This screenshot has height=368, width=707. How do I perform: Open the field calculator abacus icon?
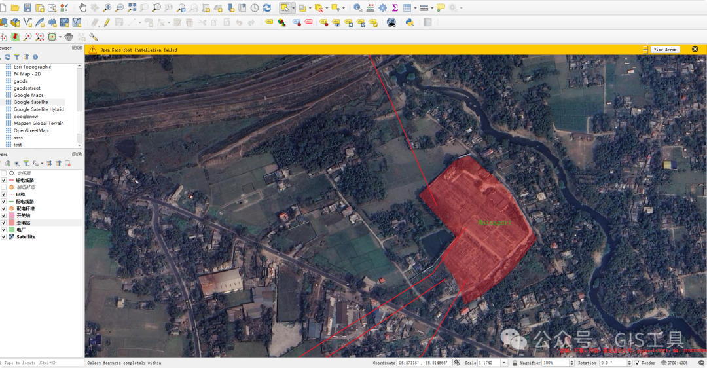pos(370,8)
